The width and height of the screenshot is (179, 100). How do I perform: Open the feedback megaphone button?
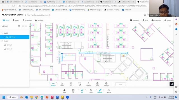pos(171,84)
